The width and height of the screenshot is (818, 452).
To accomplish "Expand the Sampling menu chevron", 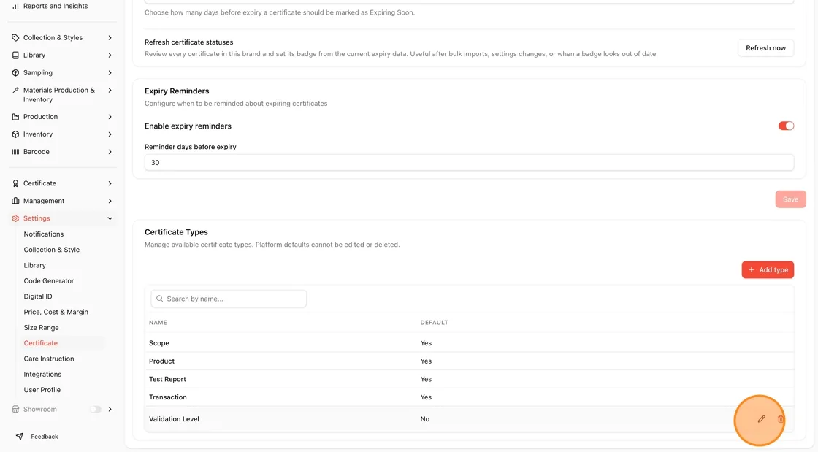I will 110,72.
